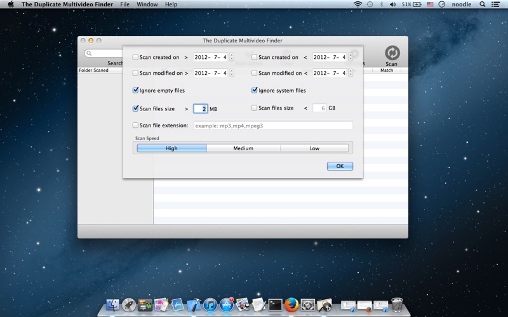This screenshot has width=508, height=317.
Task: Click the file extension text field
Action: coord(274,126)
